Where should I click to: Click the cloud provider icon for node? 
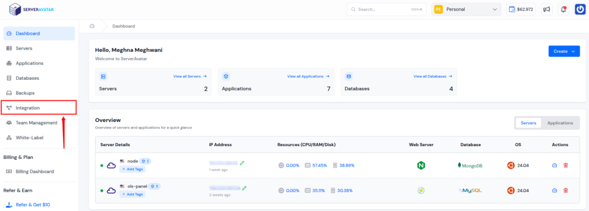(111, 165)
